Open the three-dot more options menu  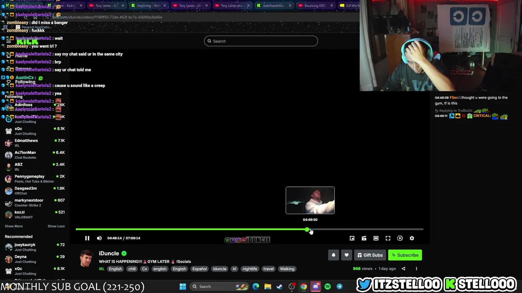(416, 269)
